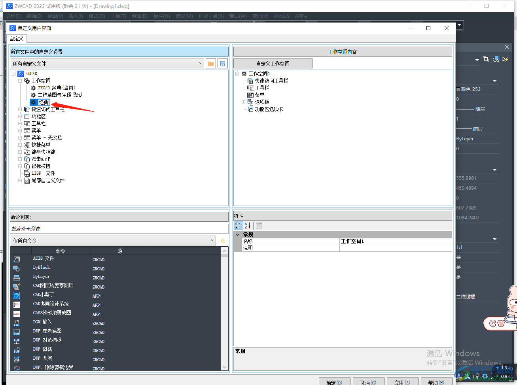Collapse the 常规 properties section

click(238, 234)
